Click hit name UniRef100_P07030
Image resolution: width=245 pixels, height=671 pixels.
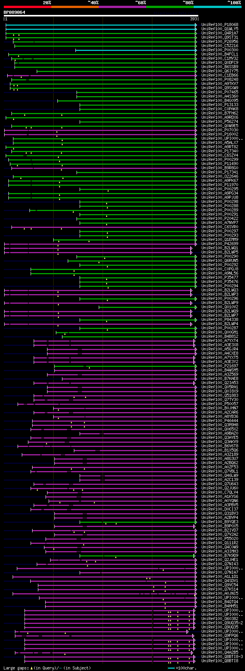point(220,130)
